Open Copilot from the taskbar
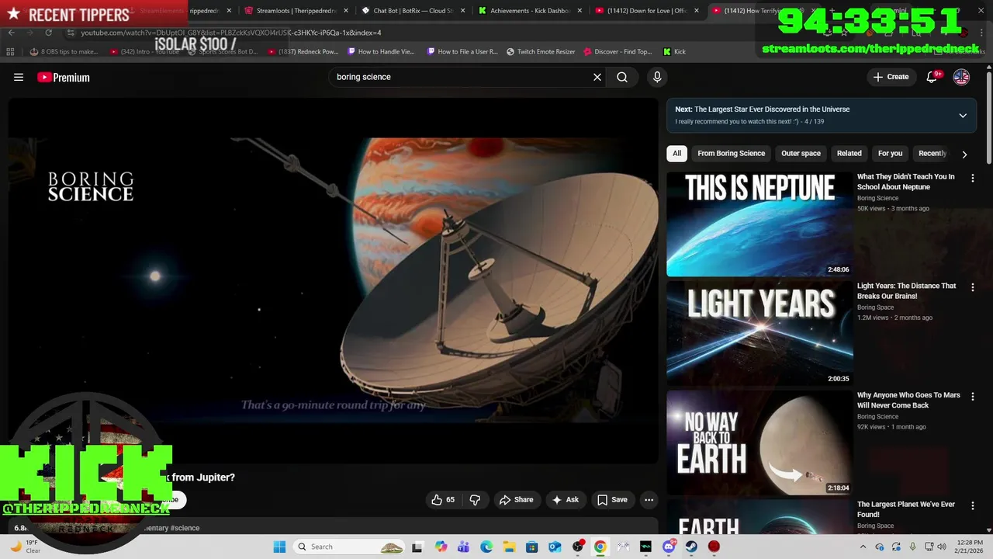This screenshot has height=559, width=993. tap(441, 547)
